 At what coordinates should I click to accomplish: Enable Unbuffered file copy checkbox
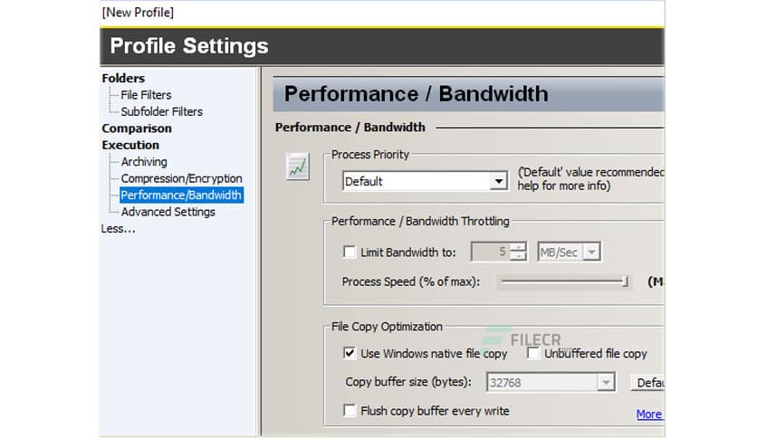tap(533, 354)
